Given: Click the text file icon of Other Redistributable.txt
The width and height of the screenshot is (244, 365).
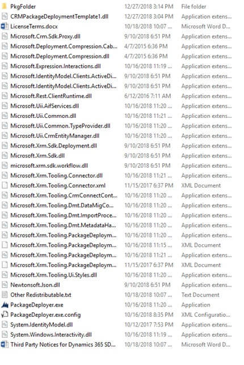Looking at the screenshot, I should click(x=5, y=295).
